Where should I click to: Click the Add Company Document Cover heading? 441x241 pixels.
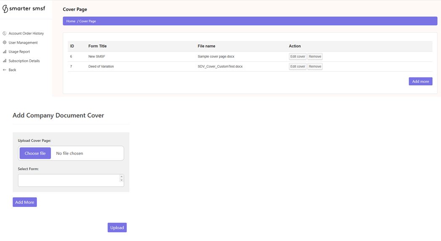coord(58,115)
